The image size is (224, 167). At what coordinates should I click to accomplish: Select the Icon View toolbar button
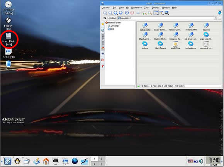pyautogui.click(x=156, y=13)
